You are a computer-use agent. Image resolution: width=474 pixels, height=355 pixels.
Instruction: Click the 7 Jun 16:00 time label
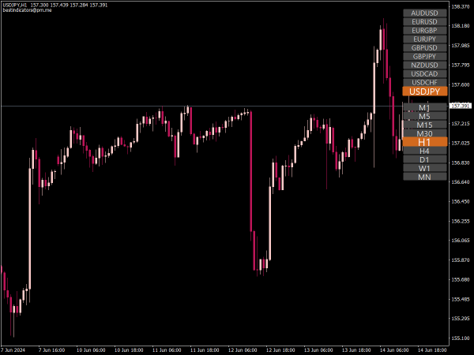coord(51,350)
